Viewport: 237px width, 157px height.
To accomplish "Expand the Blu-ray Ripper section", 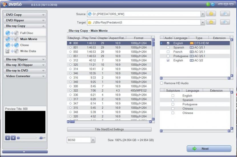I will tap(25, 59).
